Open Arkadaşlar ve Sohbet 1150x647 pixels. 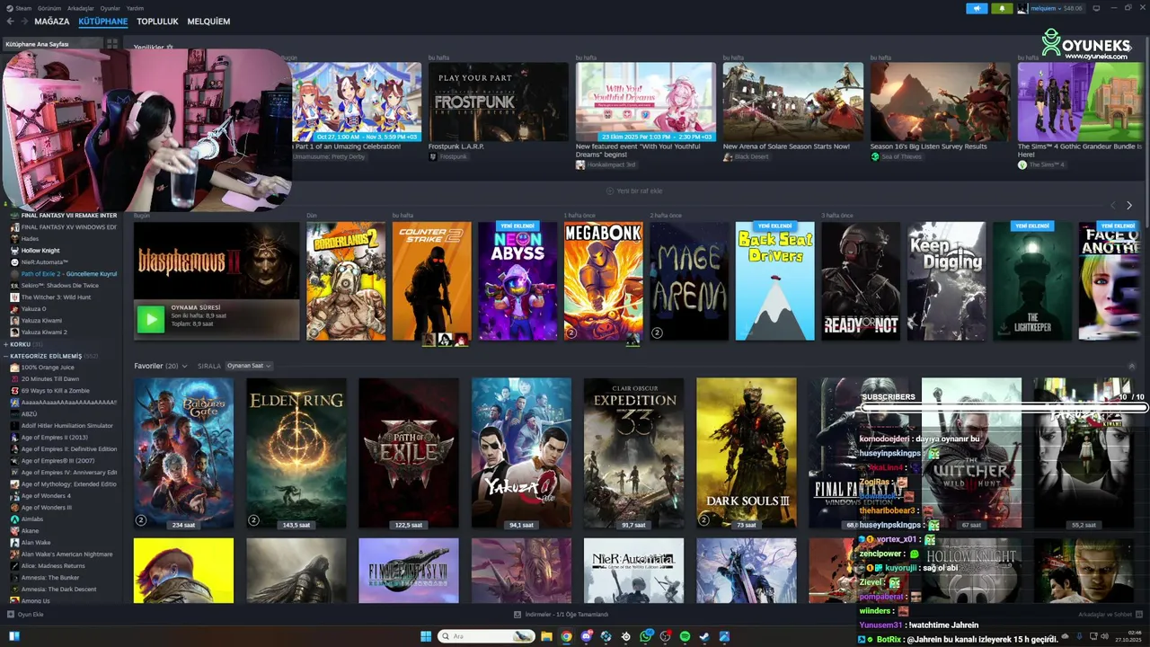point(1110,615)
